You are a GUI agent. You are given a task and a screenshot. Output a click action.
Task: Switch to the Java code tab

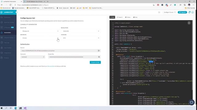(x=112, y=17)
